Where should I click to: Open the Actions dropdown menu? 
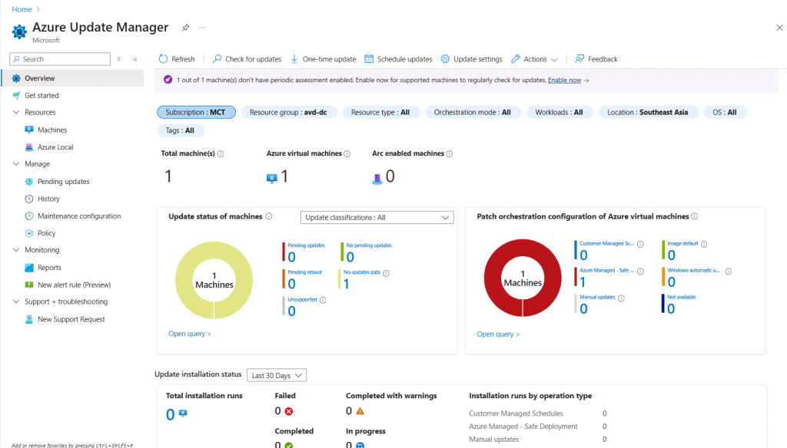[x=535, y=59]
